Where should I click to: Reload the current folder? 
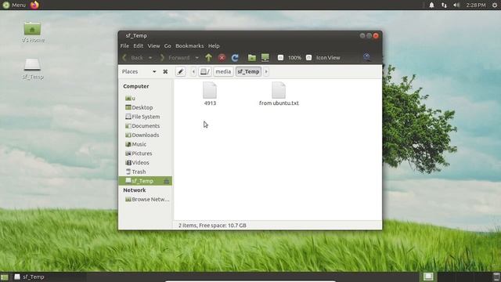tap(235, 57)
